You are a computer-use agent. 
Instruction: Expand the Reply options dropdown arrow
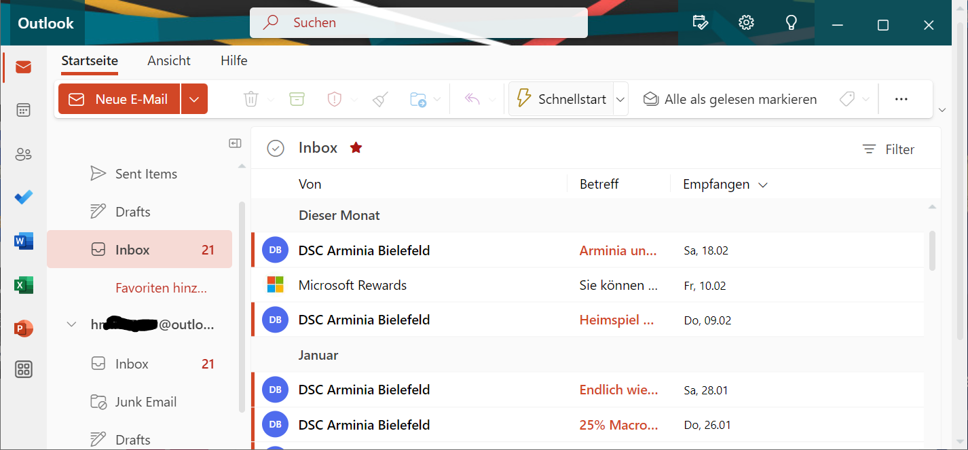click(491, 100)
